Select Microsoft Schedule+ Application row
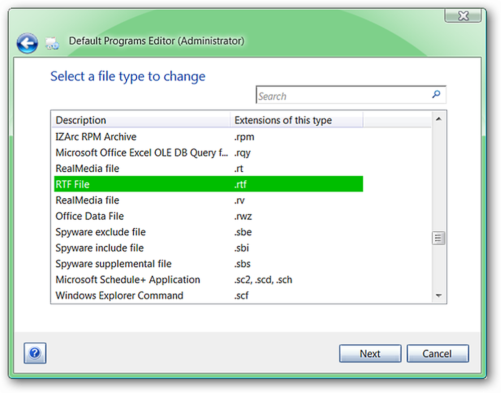 [208, 280]
